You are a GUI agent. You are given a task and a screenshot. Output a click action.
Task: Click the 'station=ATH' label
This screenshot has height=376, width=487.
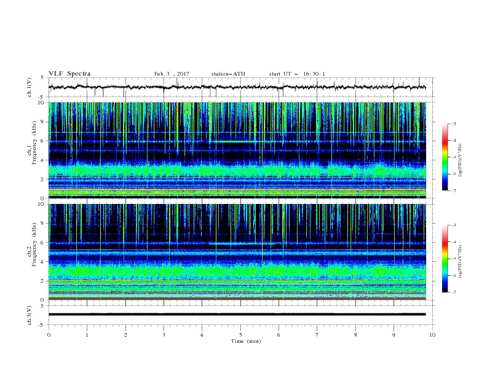click(228, 74)
